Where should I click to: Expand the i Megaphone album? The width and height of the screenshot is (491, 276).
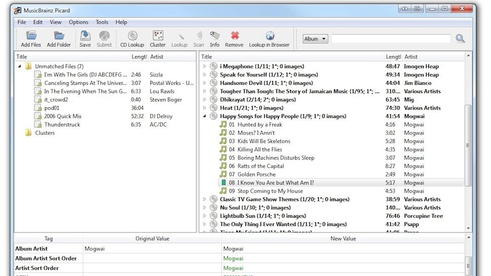pyautogui.click(x=204, y=66)
